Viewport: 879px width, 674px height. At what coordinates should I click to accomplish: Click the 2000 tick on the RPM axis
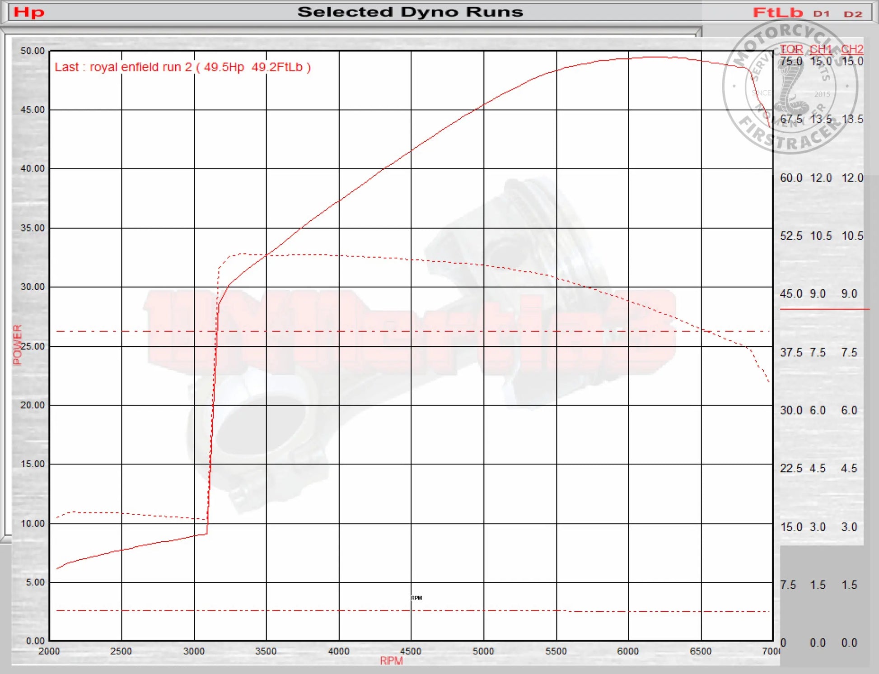49,651
